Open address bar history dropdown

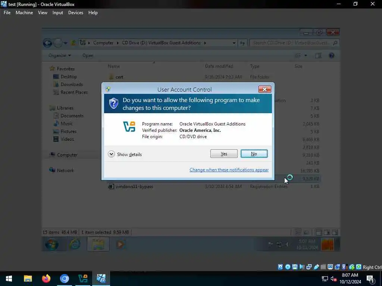pos(234,43)
